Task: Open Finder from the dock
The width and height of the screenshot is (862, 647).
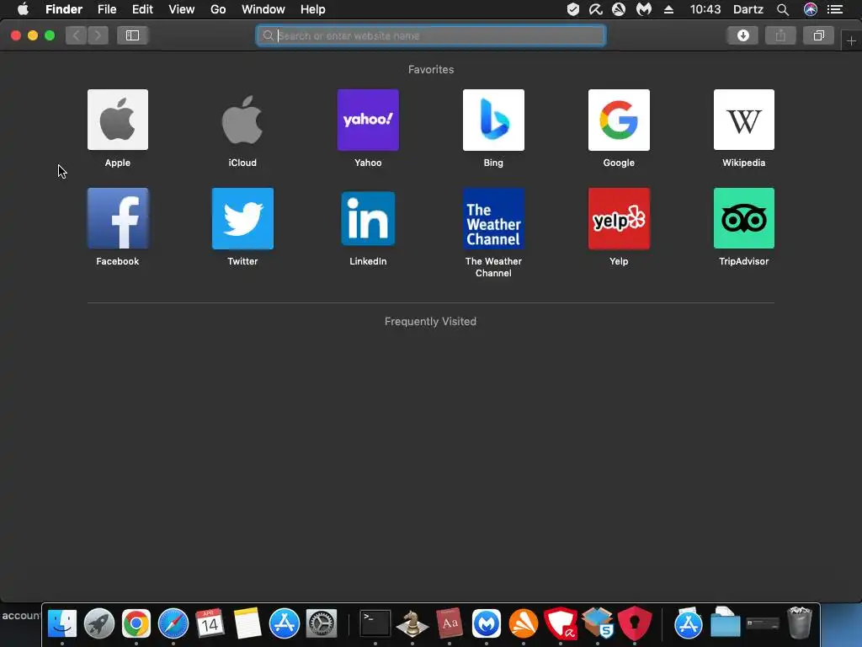Action: click(x=62, y=623)
